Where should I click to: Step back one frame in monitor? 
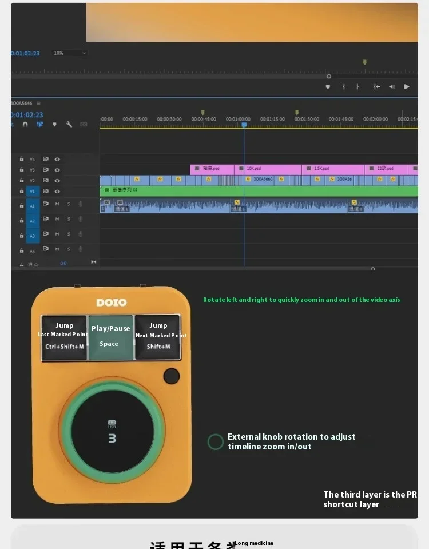click(x=391, y=86)
